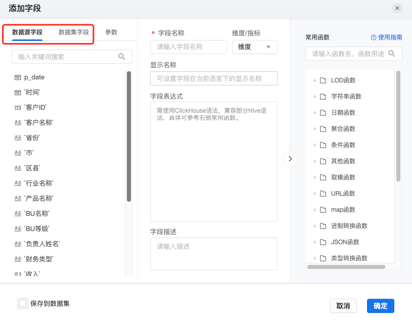Enable the 保存到数据集 checkbox

click(x=23, y=303)
